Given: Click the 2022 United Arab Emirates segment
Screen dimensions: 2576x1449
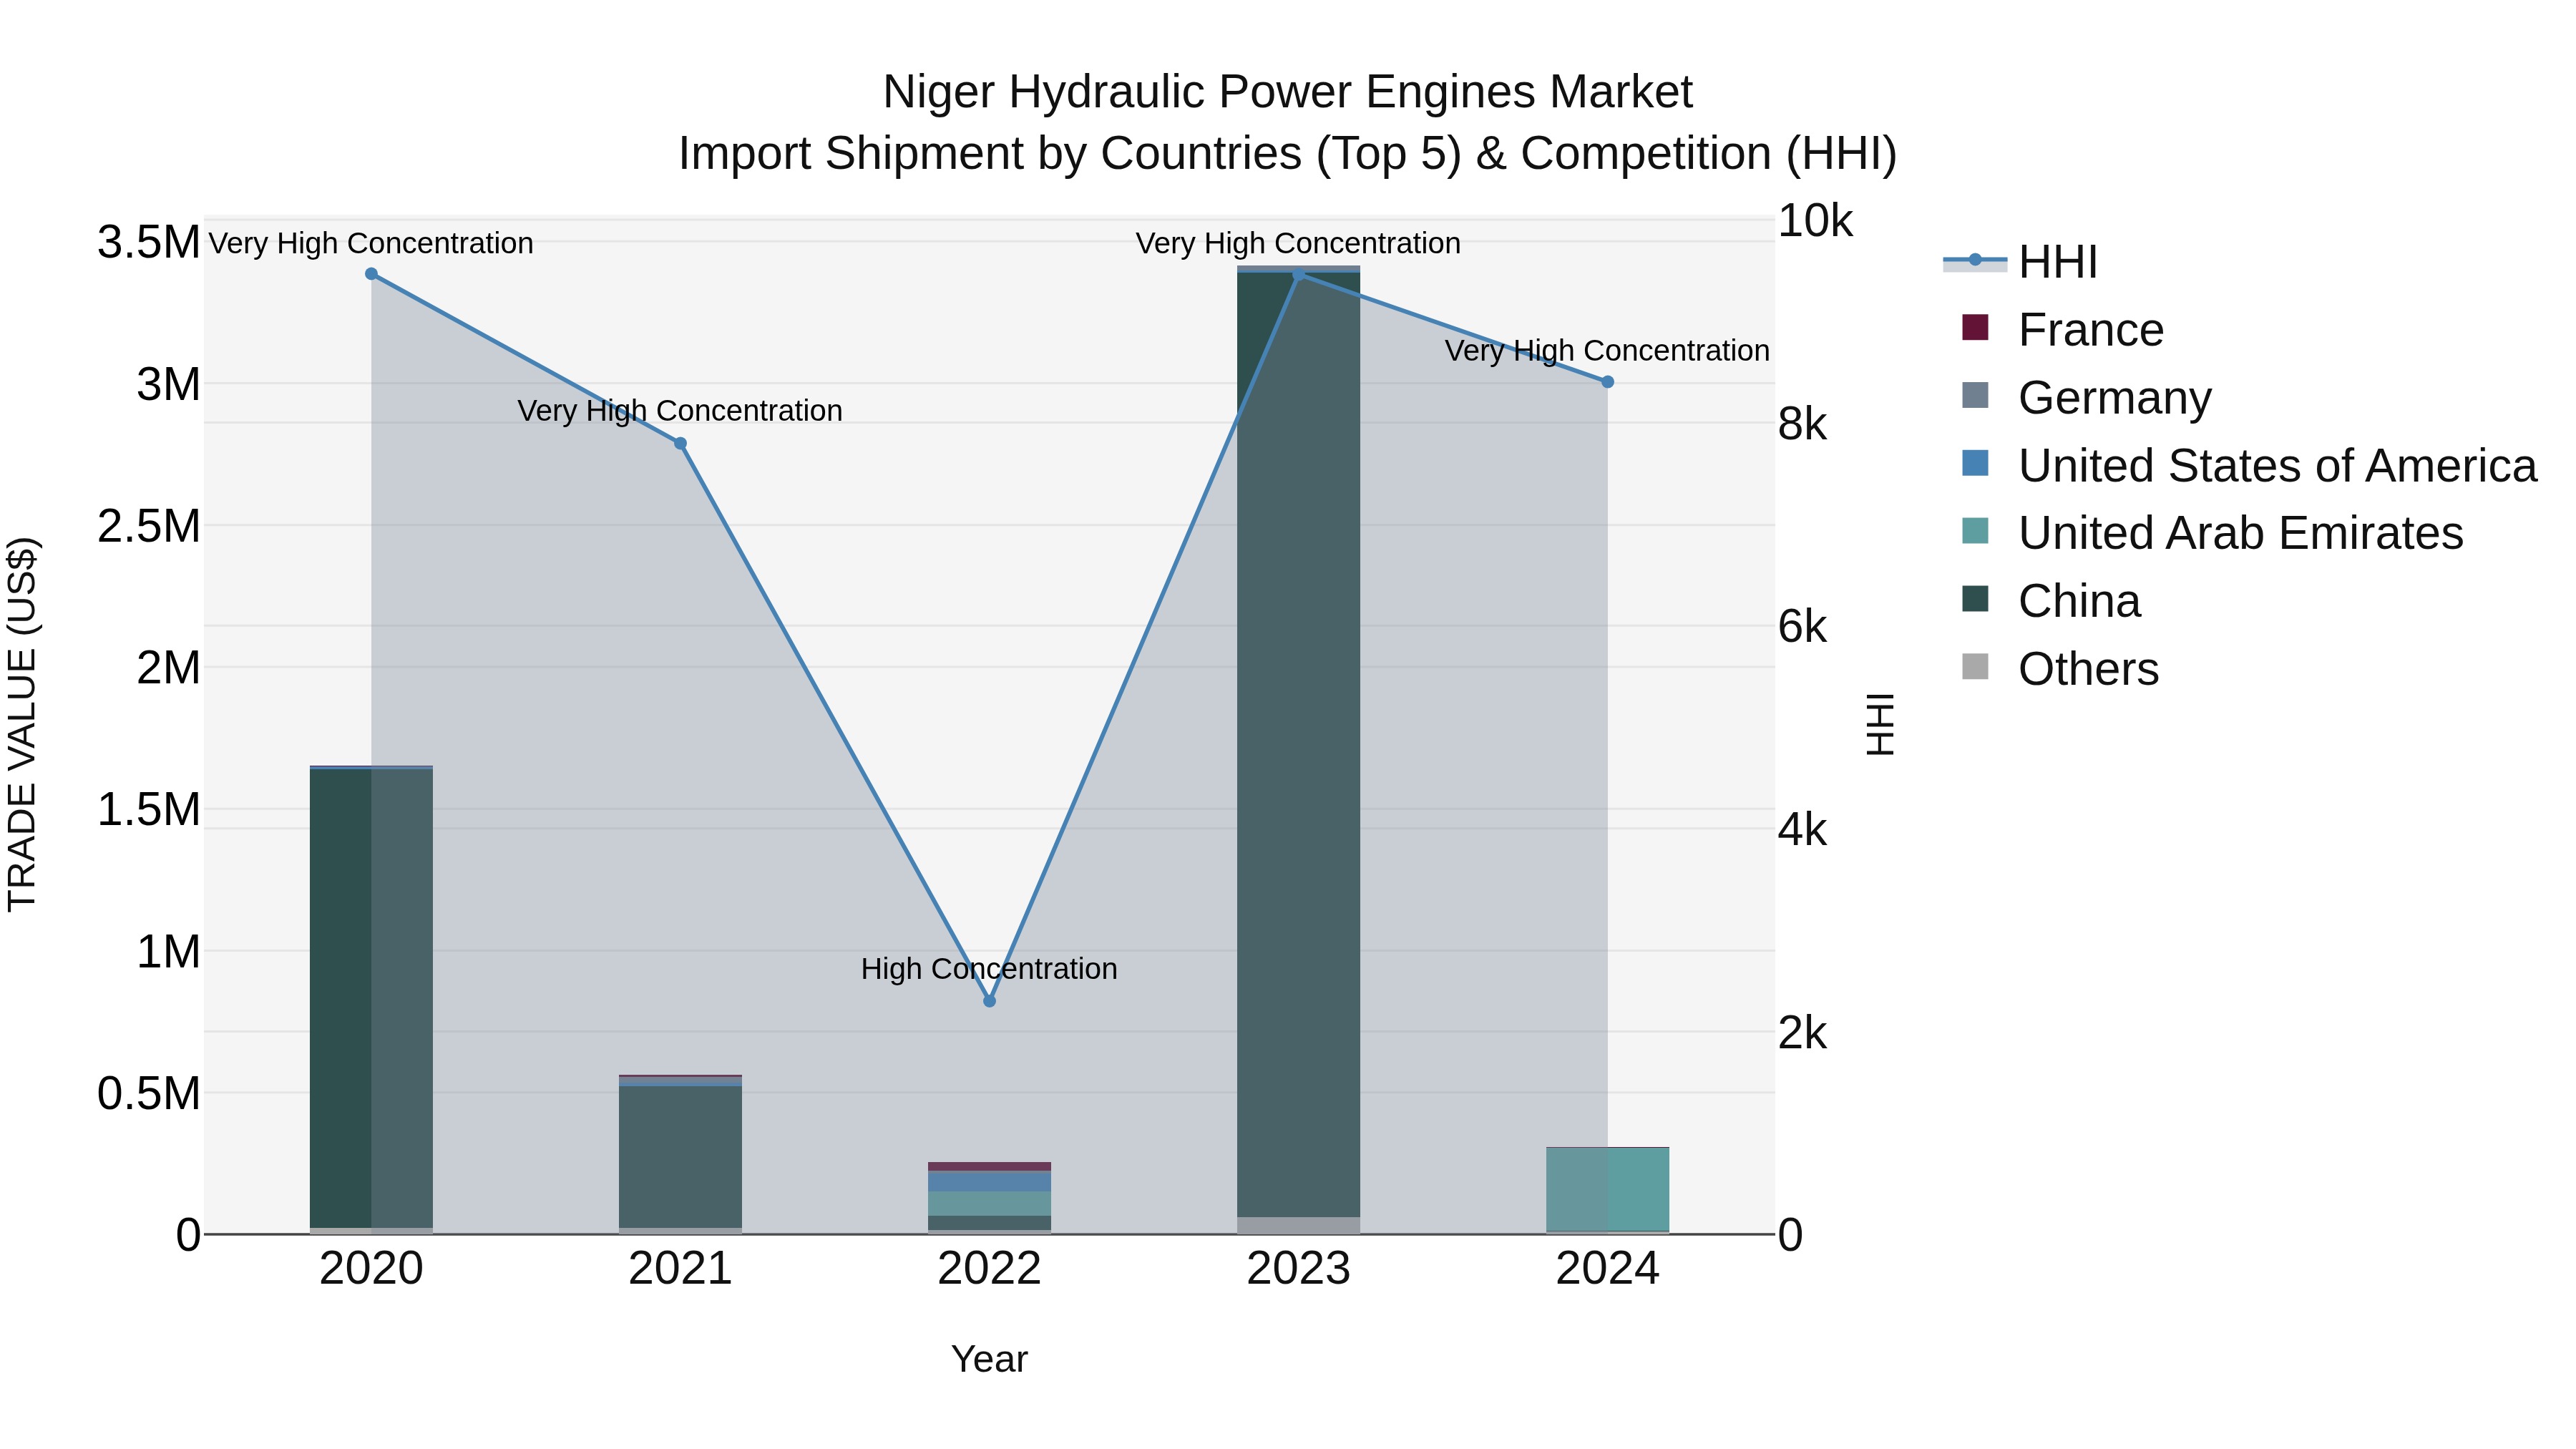Looking at the screenshot, I should [x=989, y=1203].
